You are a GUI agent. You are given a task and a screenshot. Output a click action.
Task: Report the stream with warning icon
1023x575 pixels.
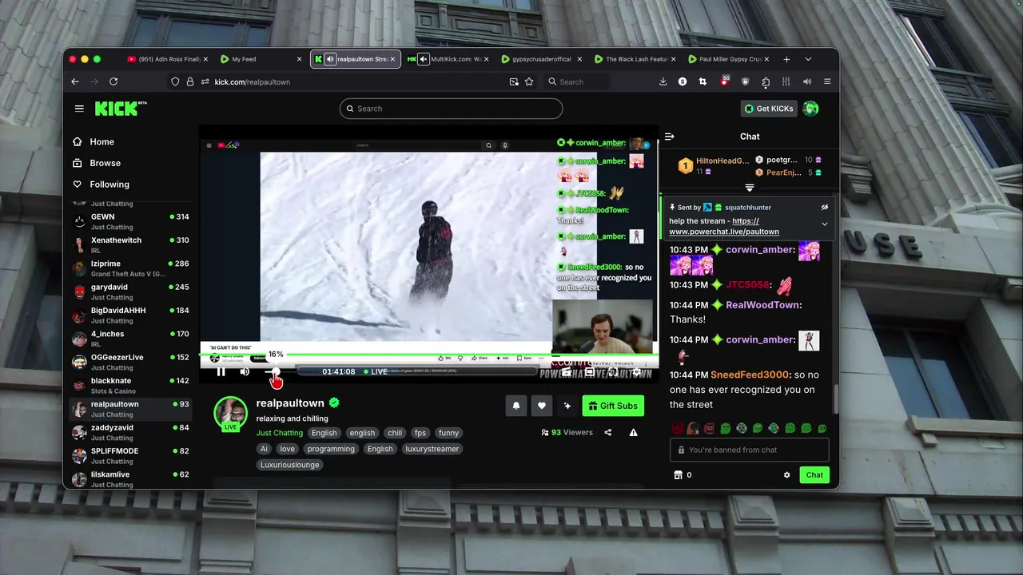(x=633, y=433)
